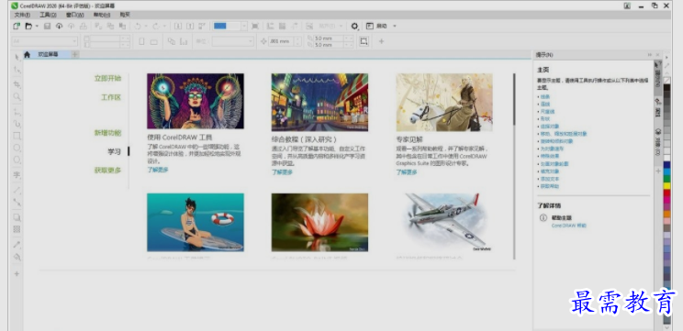This screenshot has height=331, width=683.
Task: Select the Crop tool in toolbox
Action: (x=17, y=84)
